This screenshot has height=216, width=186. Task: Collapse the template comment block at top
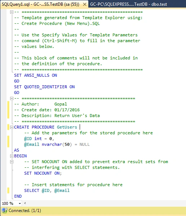click(12, 12)
